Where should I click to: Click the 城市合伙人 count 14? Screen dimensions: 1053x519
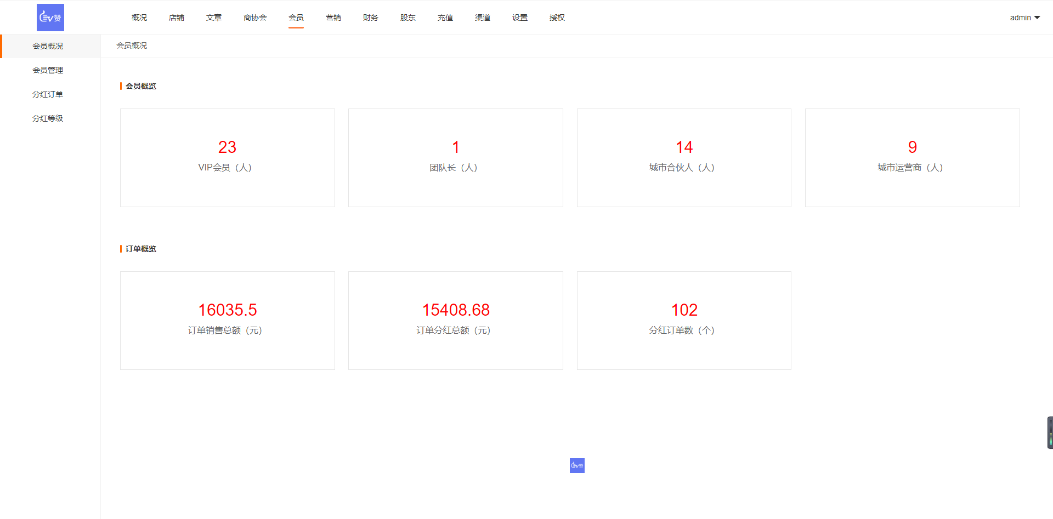tap(684, 147)
